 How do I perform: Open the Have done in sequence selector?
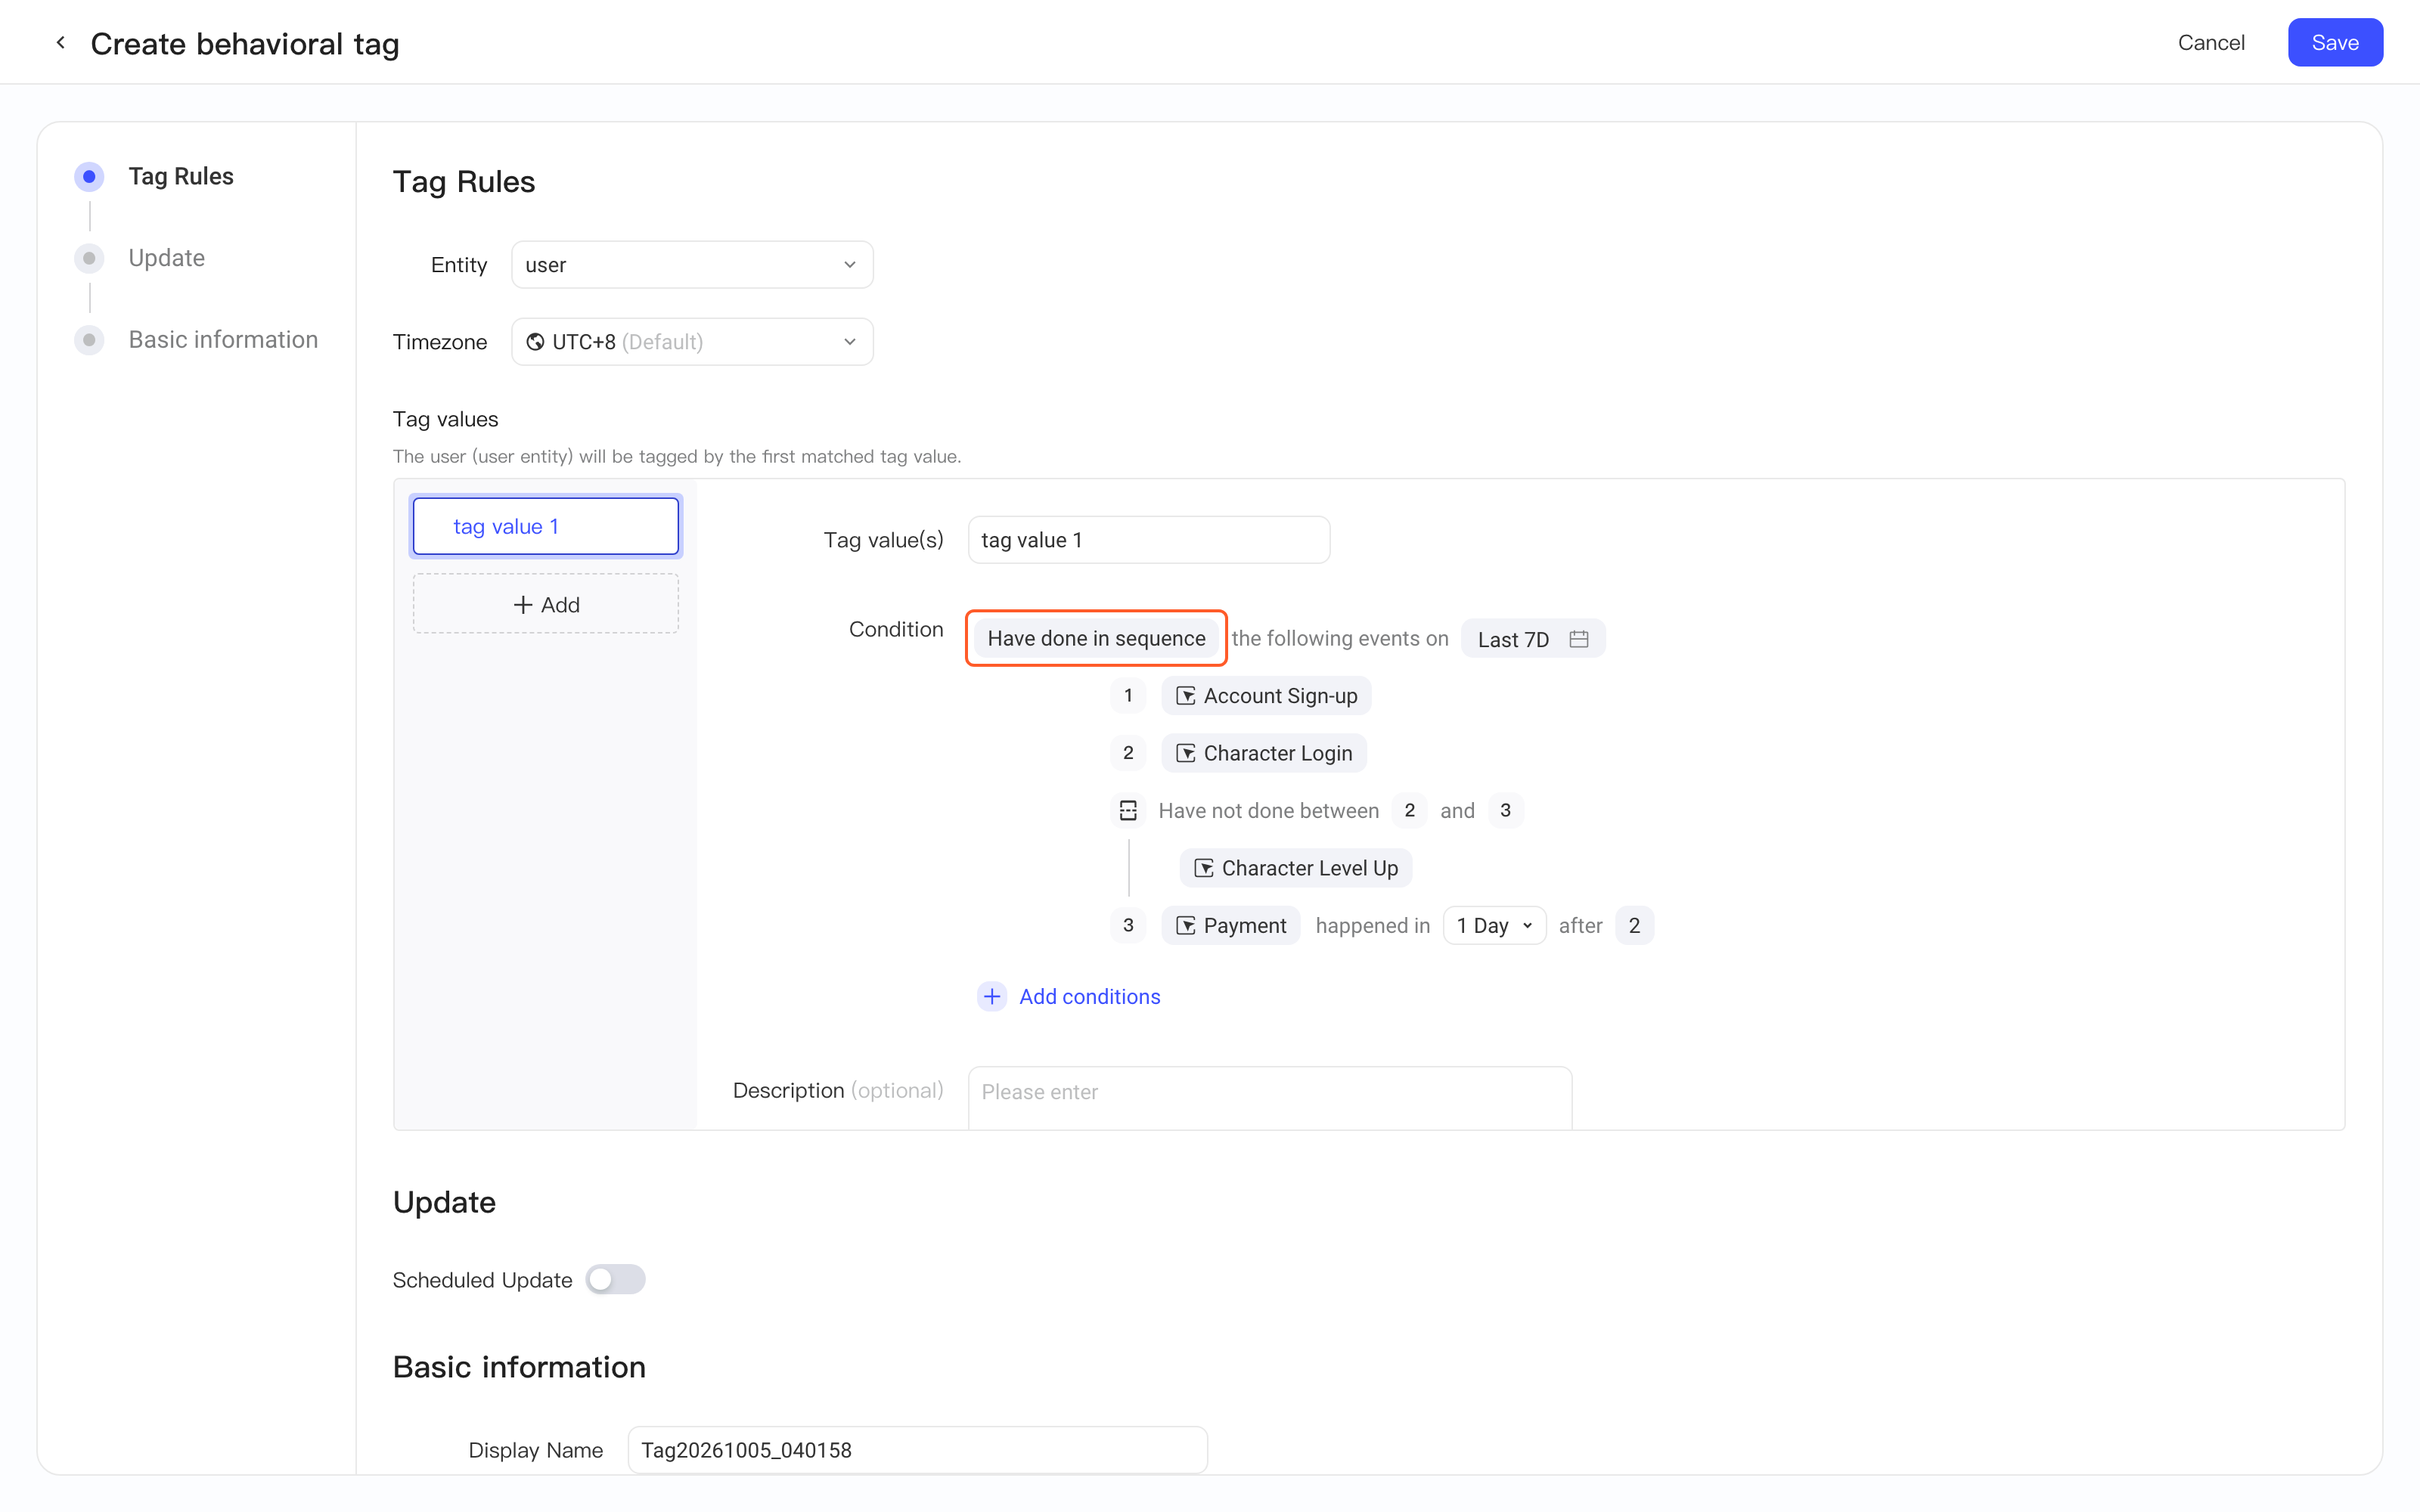click(x=1096, y=638)
